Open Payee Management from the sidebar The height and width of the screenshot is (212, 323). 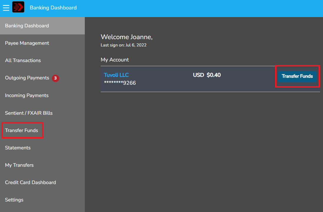[x=27, y=43]
